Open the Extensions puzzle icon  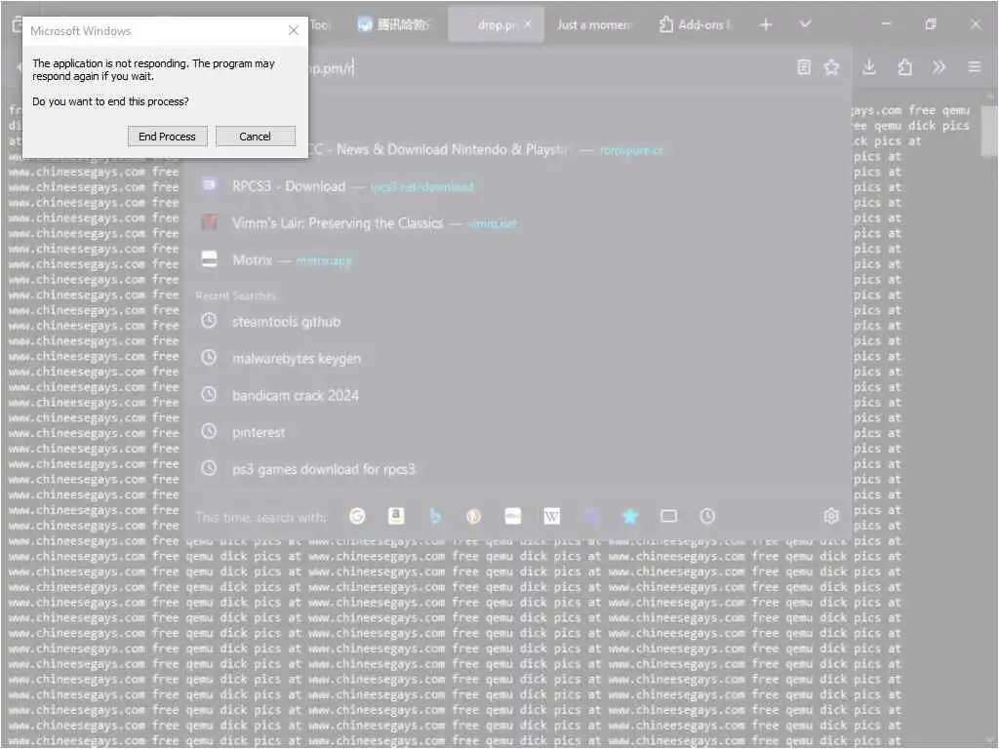point(904,67)
